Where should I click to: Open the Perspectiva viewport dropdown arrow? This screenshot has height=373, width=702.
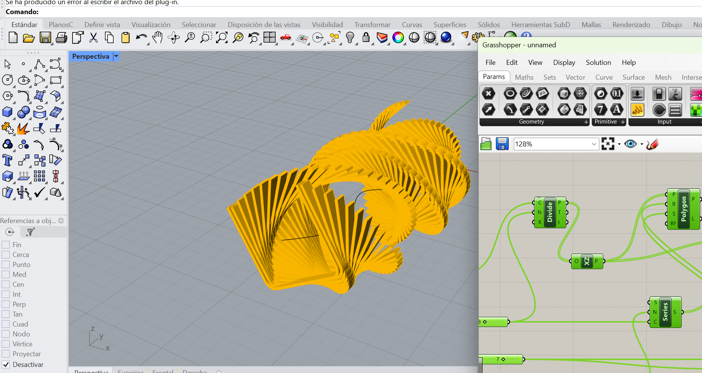116,56
